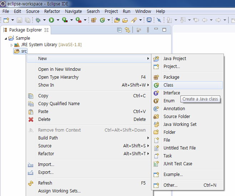Image resolution: width=235 pixels, height=196 pixels.
Task: Toggle the Skip All Breakpoints icon
Action: (159, 20)
